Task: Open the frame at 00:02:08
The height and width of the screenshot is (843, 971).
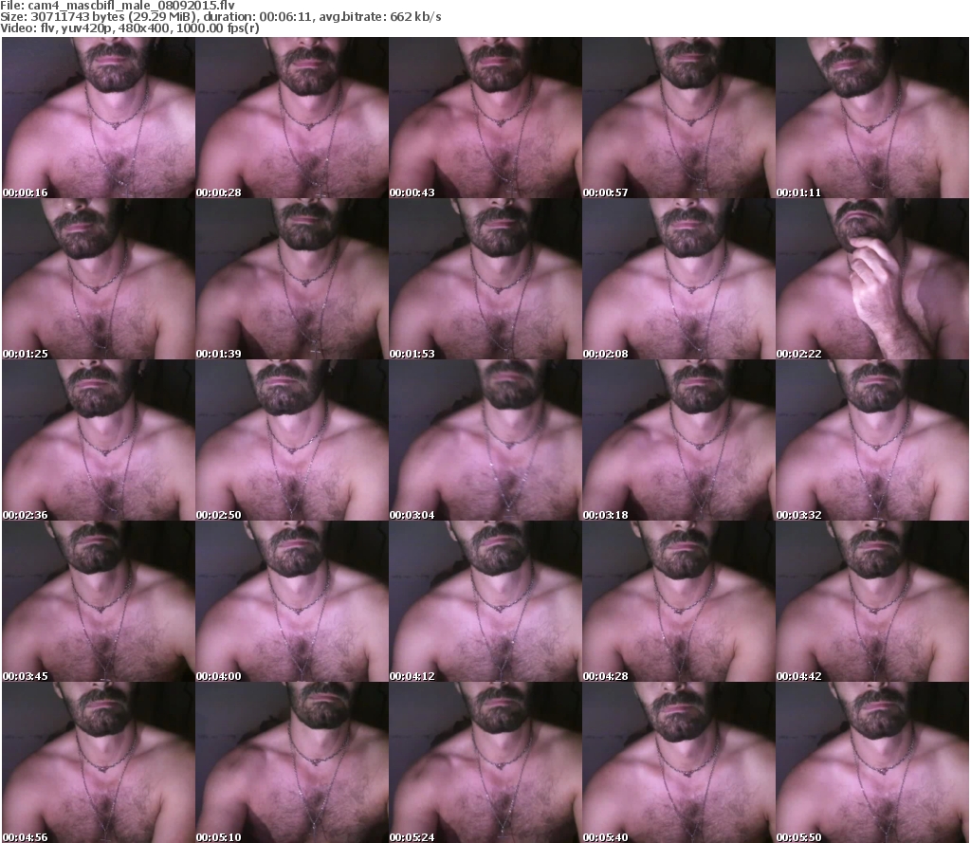Action: (679, 279)
